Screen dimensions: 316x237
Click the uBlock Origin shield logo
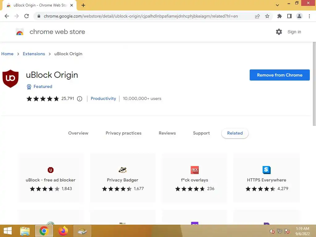coord(10,79)
